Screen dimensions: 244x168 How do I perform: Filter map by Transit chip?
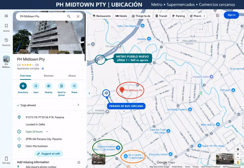point(161,16)
